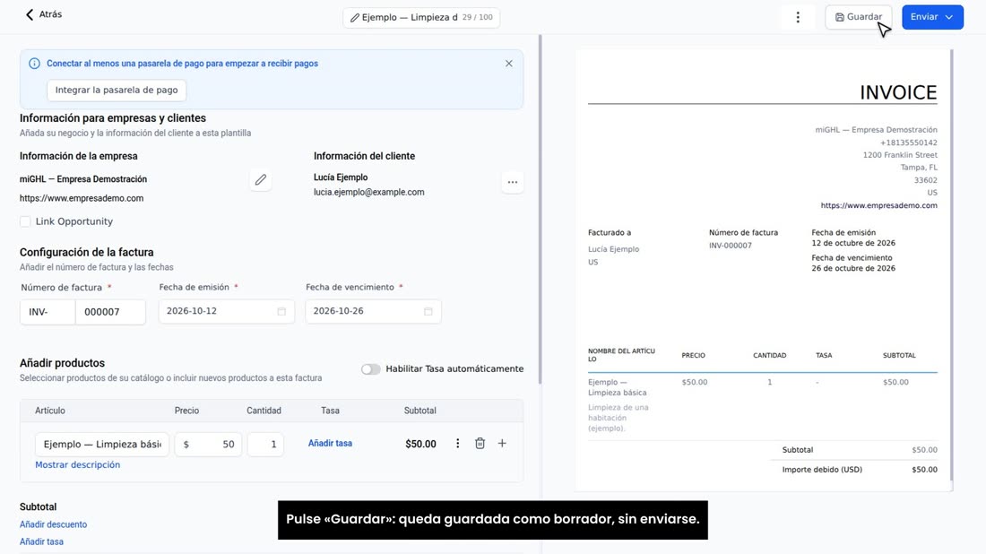Open the product row three-dot menu
This screenshot has height=554, width=986.
click(x=458, y=444)
